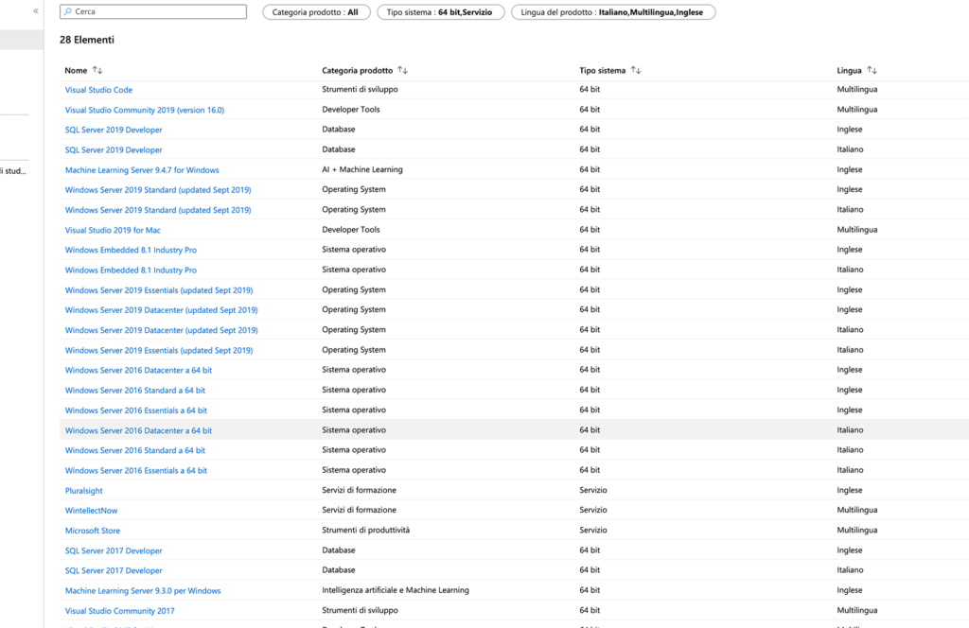The height and width of the screenshot is (628, 969).
Task: Open Visual Studio Community 2019 (version 16.0)
Action: 145,110
